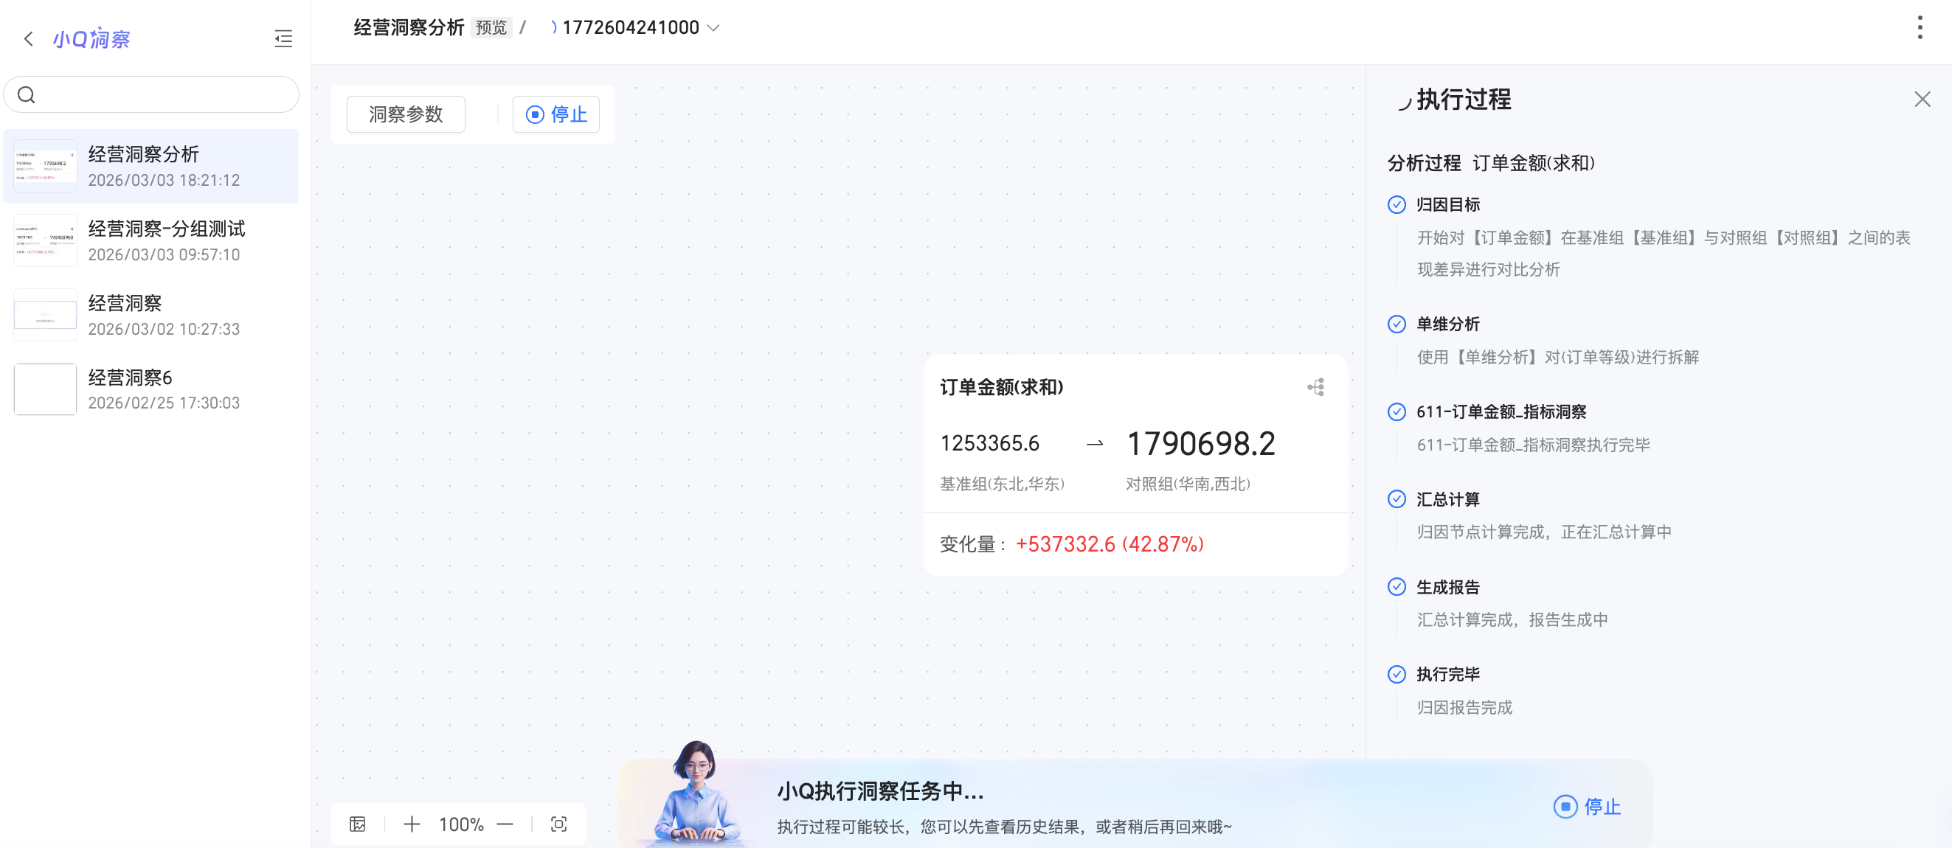Zoom out with the minus icon

[505, 824]
